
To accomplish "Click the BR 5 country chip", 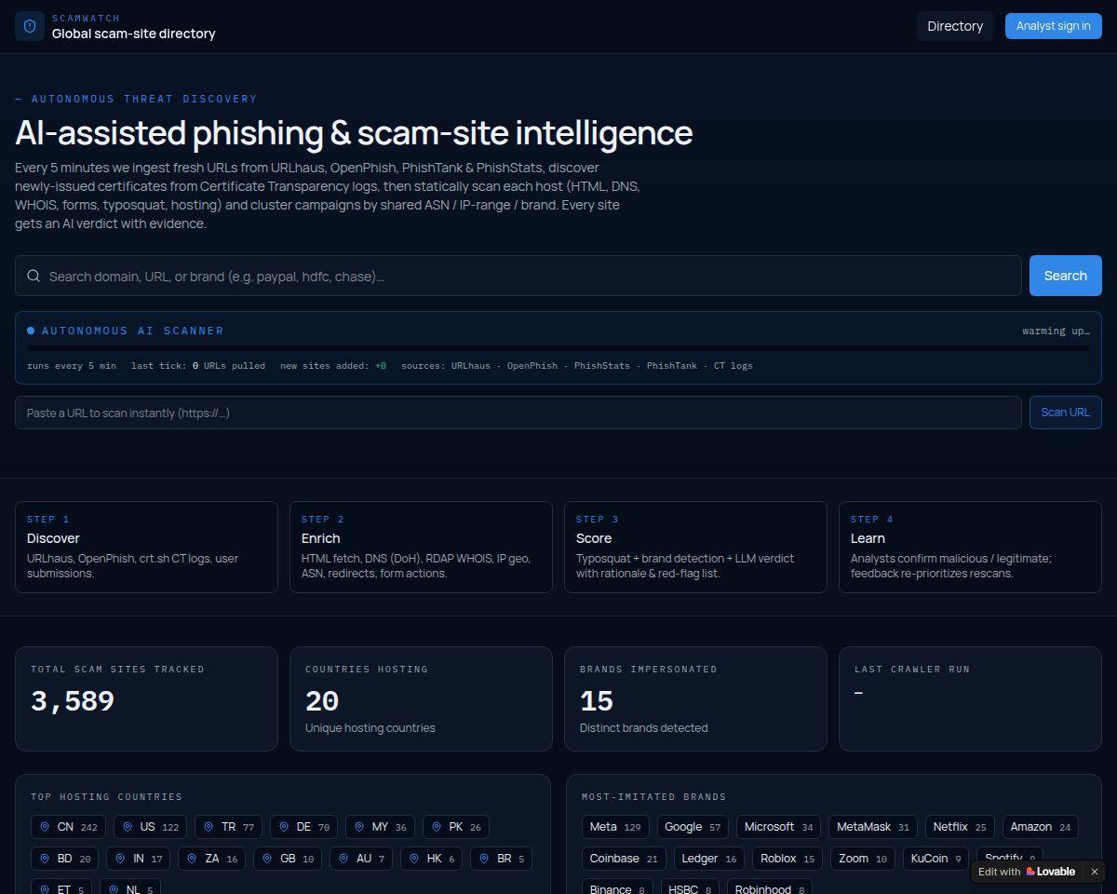I will [501, 859].
